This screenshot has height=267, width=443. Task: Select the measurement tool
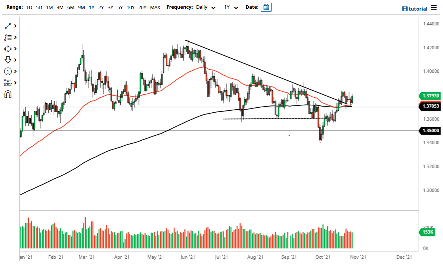[7, 83]
